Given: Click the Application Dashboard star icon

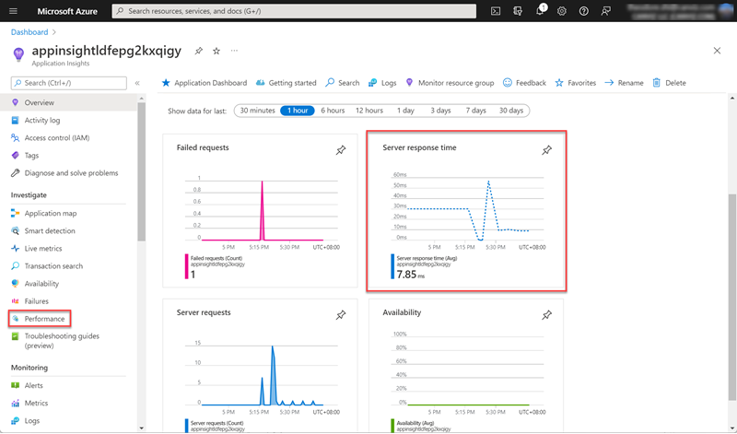Looking at the screenshot, I should coord(166,83).
